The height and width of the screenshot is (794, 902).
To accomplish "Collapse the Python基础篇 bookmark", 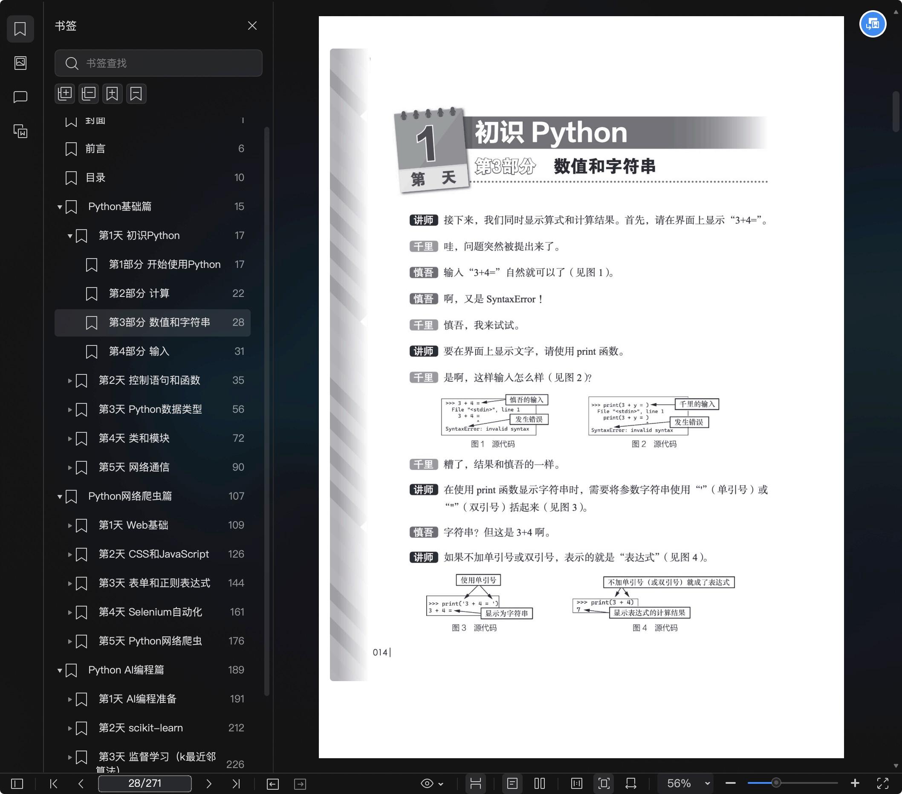I will point(60,207).
